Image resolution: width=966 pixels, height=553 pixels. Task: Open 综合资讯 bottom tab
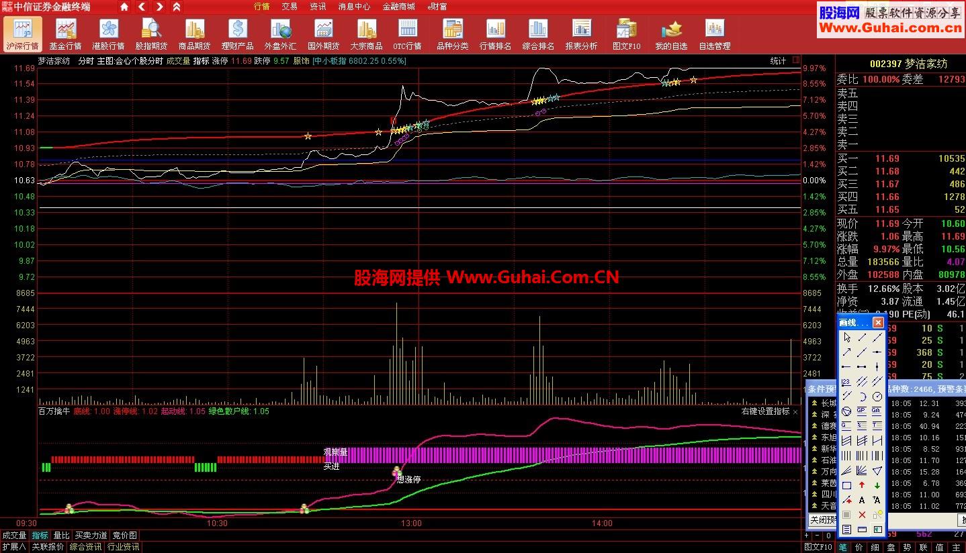pos(85,547)
